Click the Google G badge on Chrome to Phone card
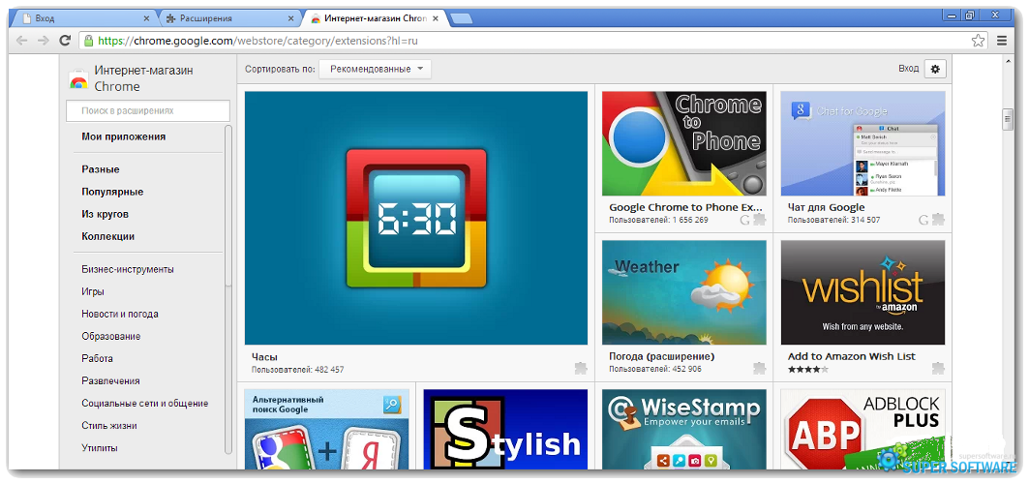Image resolution: width=1029 pixels, height=484 pixels. (744, 220)
